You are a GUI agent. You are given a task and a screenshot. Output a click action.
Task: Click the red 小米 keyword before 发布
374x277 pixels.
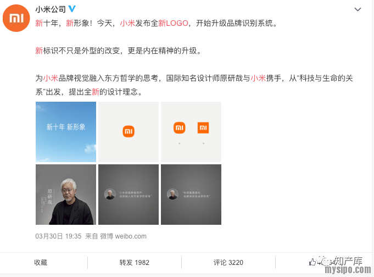pos(127,23)
